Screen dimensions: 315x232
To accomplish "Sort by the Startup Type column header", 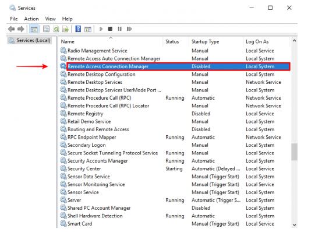I will (x=216, y=41).
